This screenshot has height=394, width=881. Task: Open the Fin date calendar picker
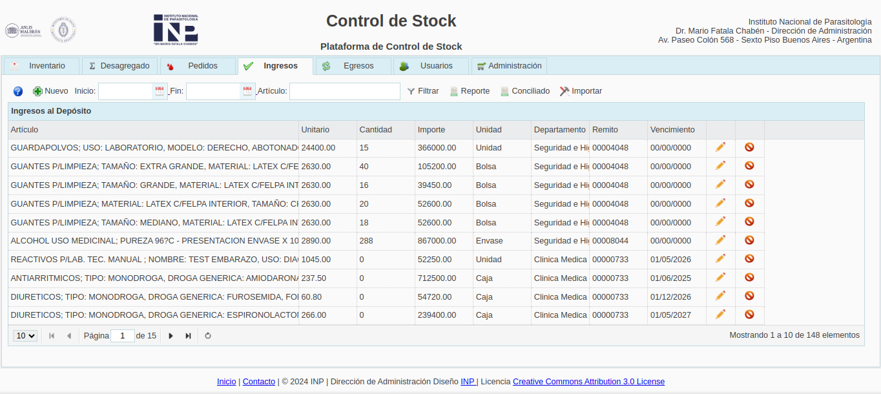click(247, 92)
